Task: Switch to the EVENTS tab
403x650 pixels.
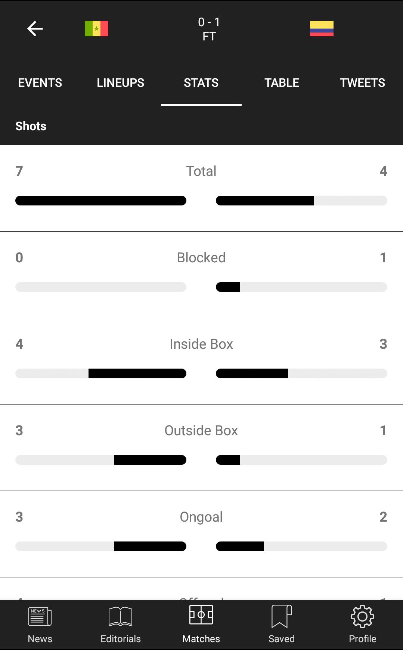Action: coord(40,83)
